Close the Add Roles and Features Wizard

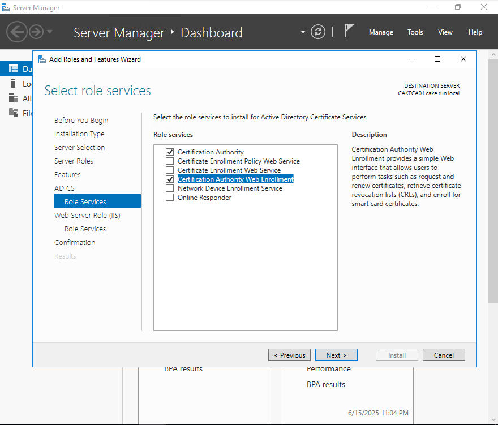coord(463,59)
